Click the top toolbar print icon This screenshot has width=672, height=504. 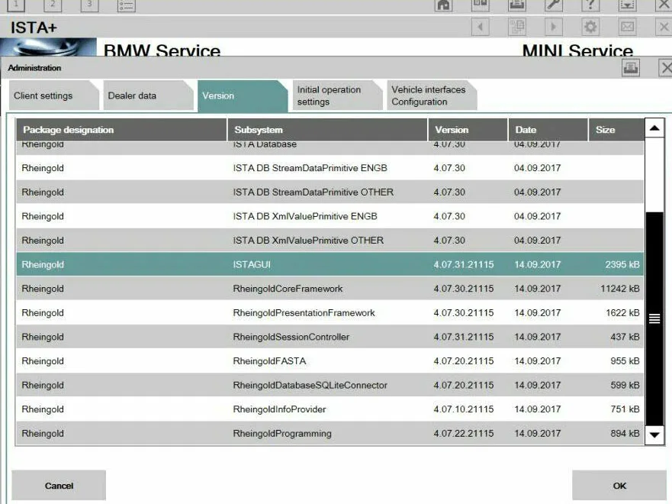click(x=517, y=5)
